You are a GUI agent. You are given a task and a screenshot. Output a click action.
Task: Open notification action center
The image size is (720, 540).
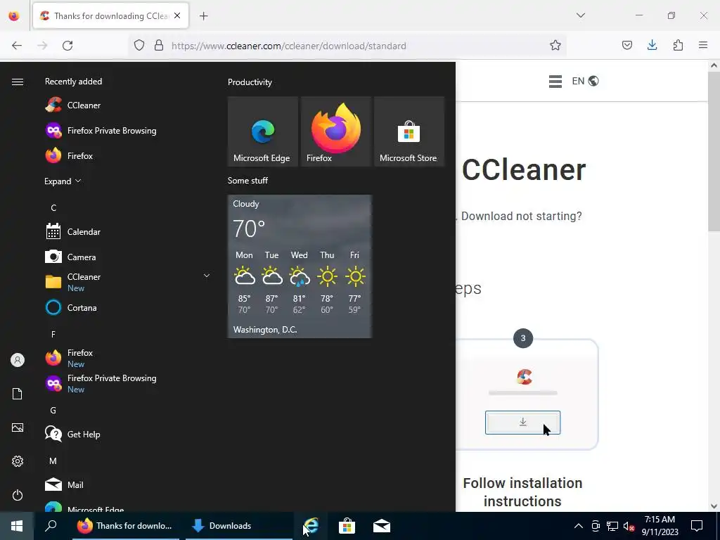pyautogui.click(x=697, y=526)
